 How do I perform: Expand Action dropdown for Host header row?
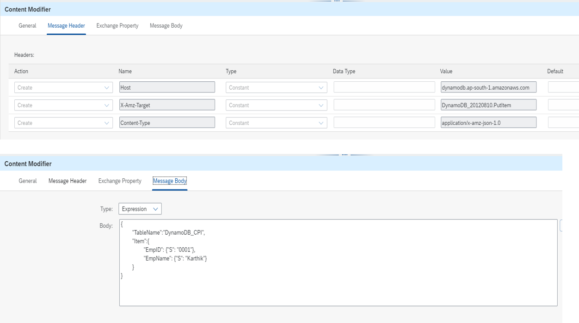tap(63, 88)
